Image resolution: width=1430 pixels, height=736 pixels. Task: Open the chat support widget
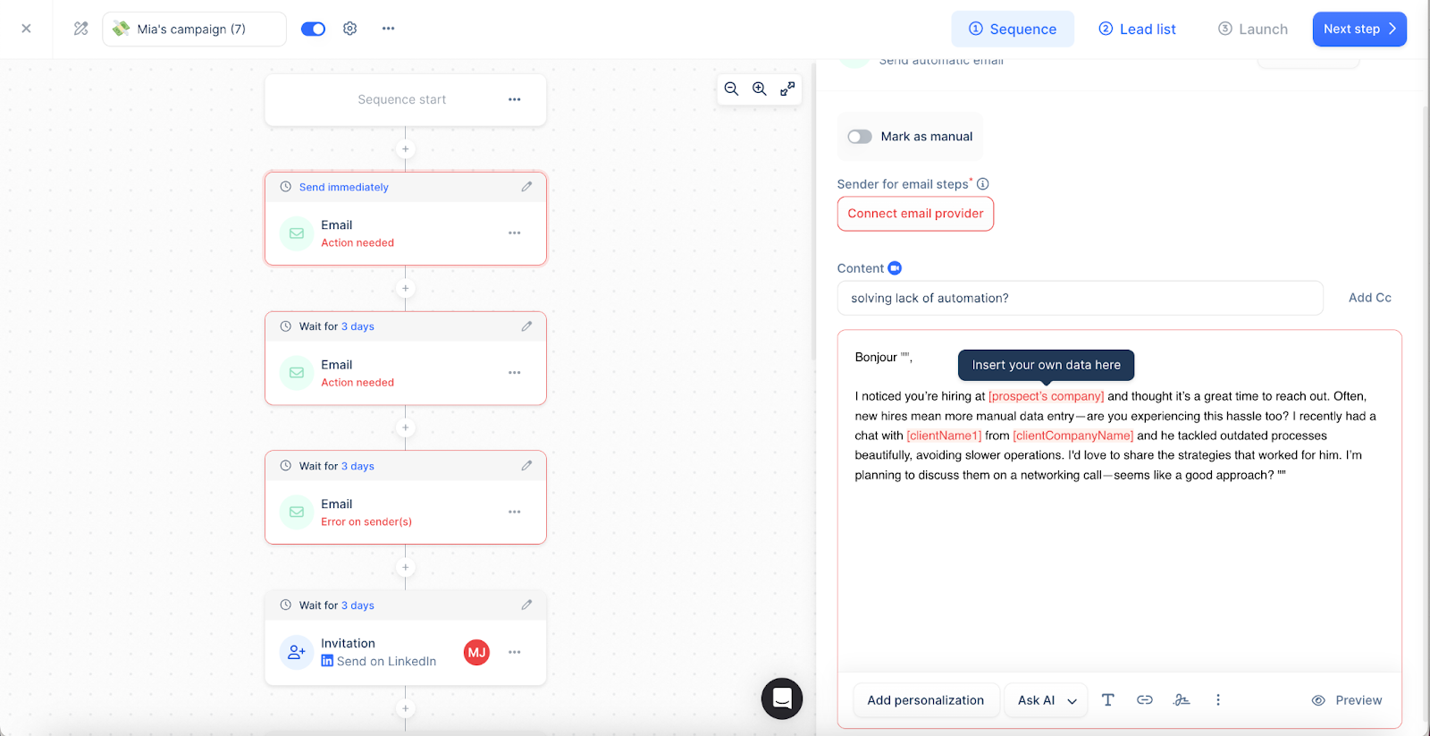(782, 698)
